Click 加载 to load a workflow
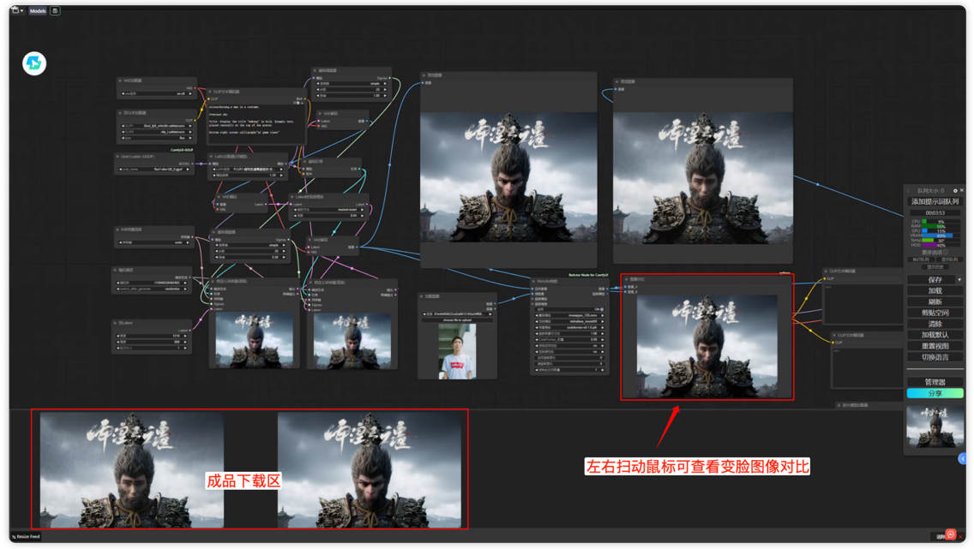Image resolution: width=974 pixels, height=549 pixels. point(935,290)
